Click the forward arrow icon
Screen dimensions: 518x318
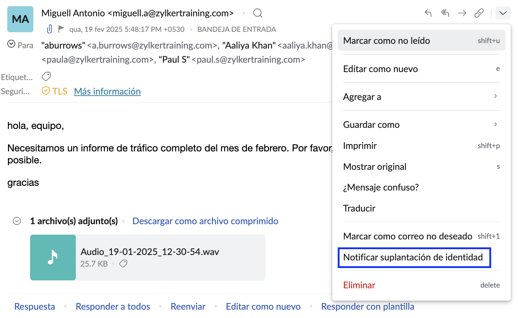click(462, 13)
